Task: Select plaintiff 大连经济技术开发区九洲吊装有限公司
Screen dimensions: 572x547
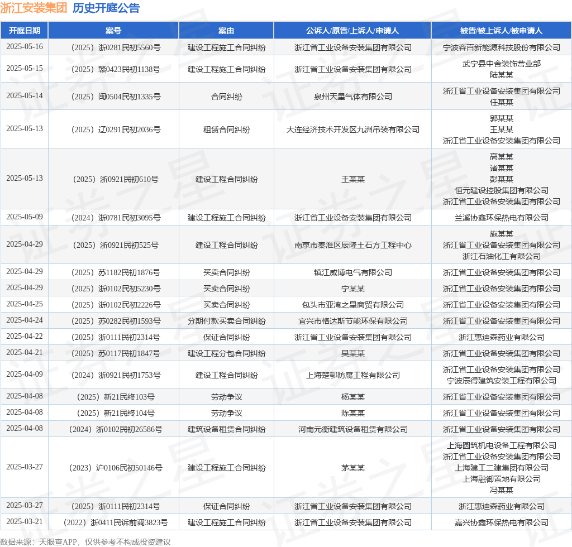Action: [x=353, y=129]
